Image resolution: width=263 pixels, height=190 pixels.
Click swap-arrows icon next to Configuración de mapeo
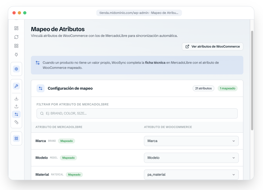tap(41, 88)
